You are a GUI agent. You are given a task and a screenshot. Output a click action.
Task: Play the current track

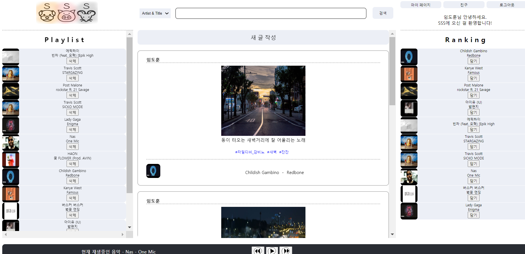[272, 250]
